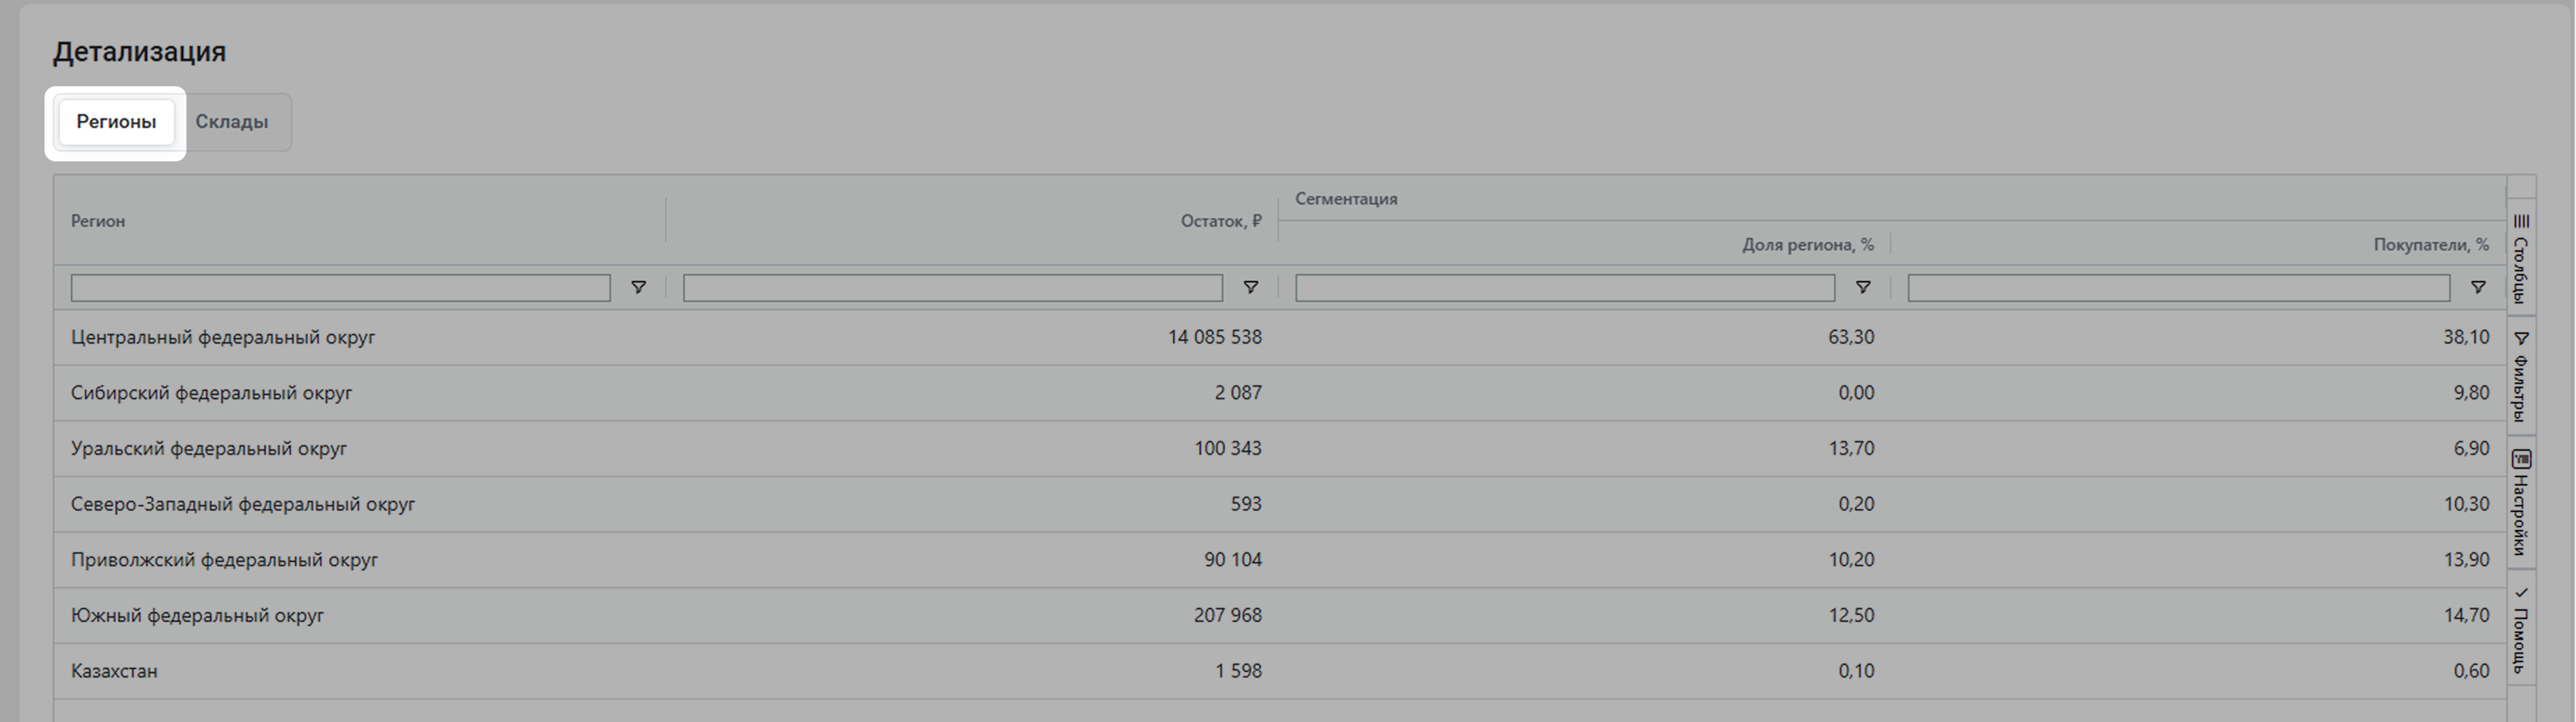Sort by Покупатели, % header
2576x722 pixels.
(x=2430, y=245)
